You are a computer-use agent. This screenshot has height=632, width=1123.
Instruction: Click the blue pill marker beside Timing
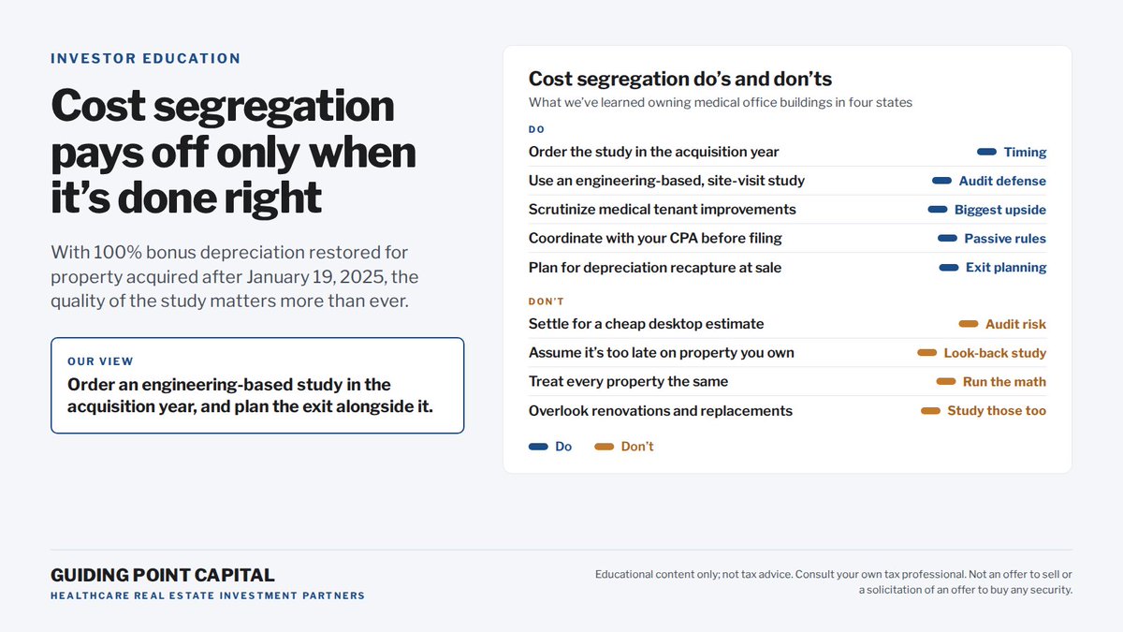coord(986,152)
